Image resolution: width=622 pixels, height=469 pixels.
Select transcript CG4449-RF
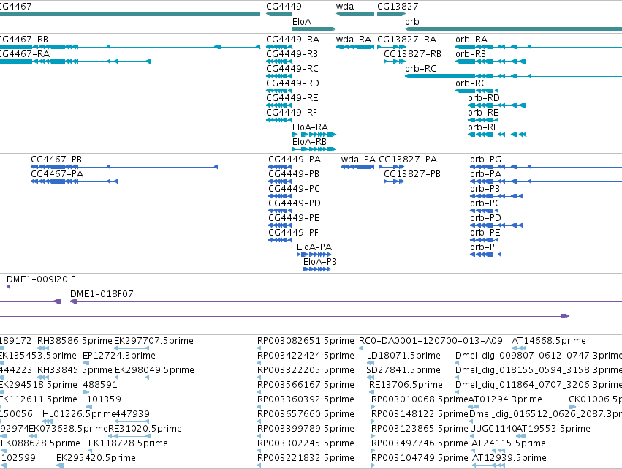[279, 120]
